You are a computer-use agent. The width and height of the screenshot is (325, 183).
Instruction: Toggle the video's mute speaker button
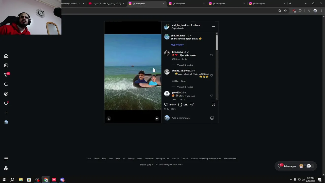tap(157, 118)
